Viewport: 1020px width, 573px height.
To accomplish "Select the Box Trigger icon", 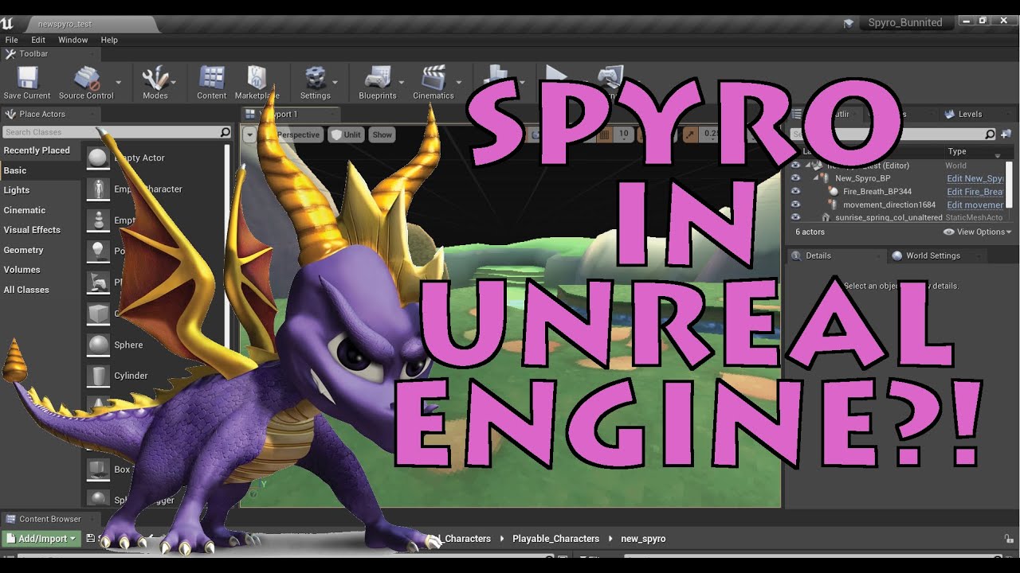I will pyautogui.click(x=98, y=469).
